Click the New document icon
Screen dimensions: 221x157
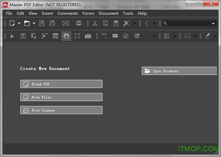point(12,23)
